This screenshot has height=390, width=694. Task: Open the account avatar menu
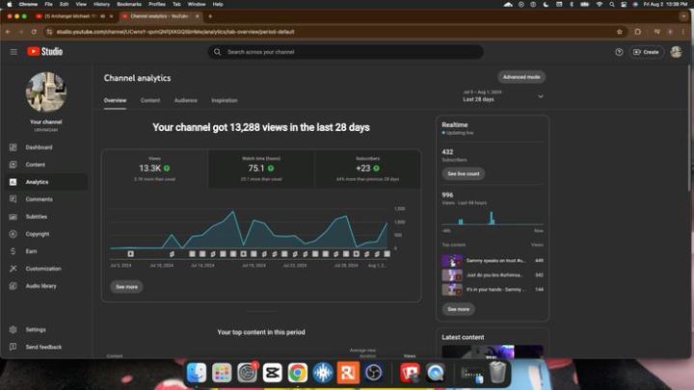click(676, 52)
